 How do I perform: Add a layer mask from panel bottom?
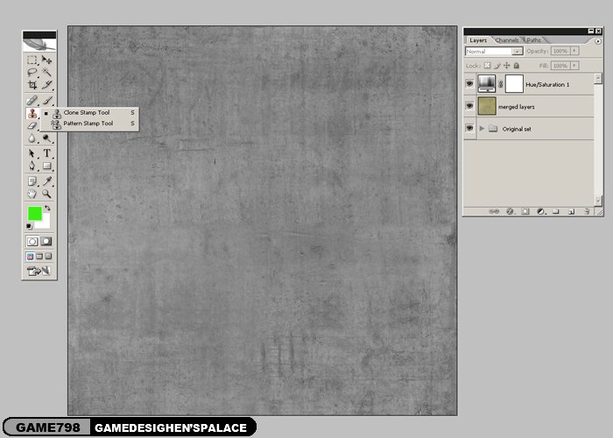pyautogui.click(x=525, y=211)
